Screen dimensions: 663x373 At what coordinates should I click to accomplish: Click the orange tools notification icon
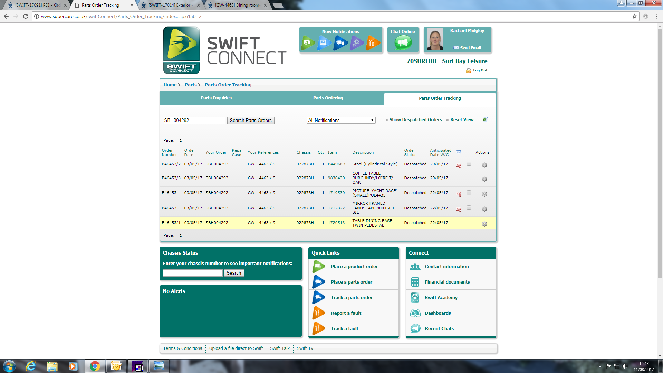pyautogui.click(x=373, y=43)
